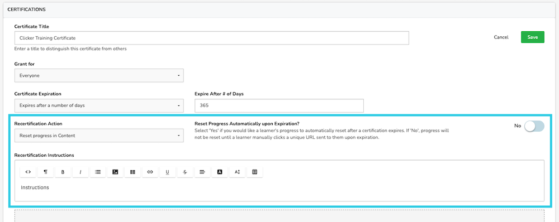Toggle Reset Progress Automatically switch
Viewport: 559px width, 222px height.
coord(534,126)
